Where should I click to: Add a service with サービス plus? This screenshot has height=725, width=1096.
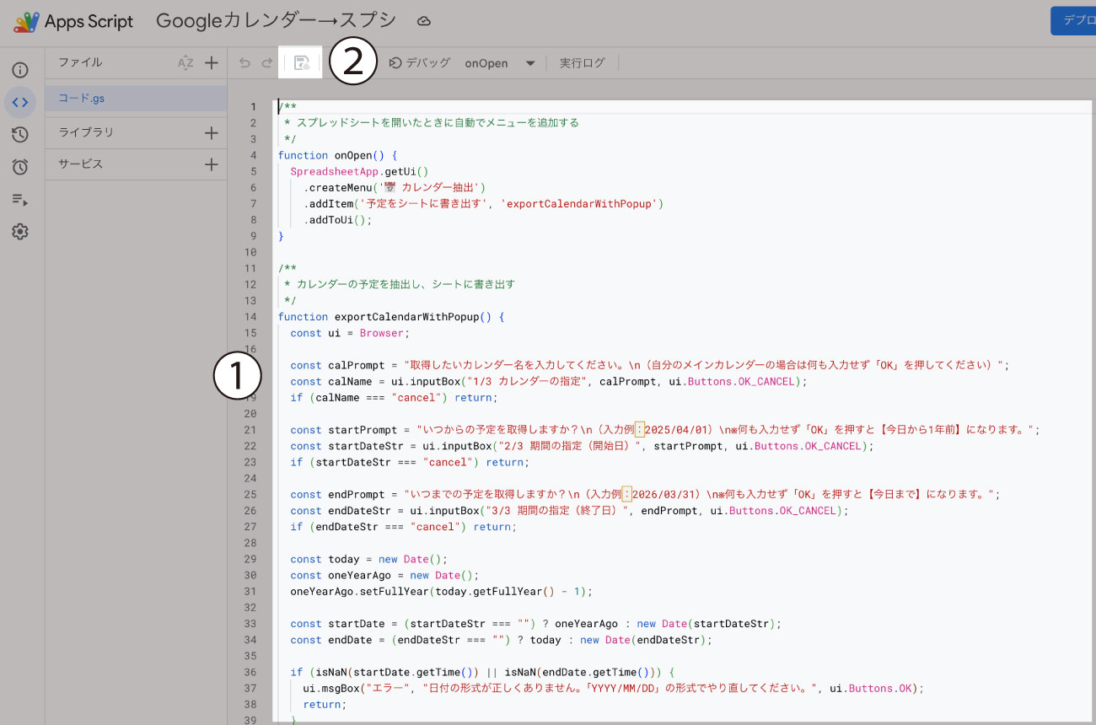212,164
